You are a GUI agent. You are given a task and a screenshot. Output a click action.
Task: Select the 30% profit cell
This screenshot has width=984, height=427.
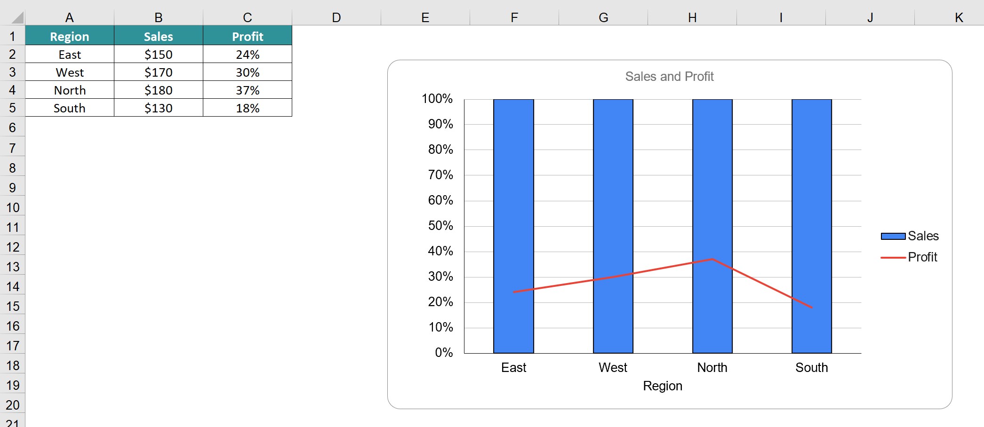[248, 72]
